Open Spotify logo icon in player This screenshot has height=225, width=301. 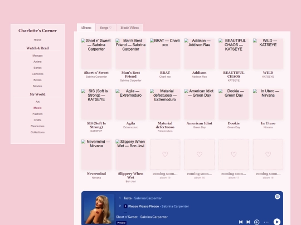click(x=277, y=197)
